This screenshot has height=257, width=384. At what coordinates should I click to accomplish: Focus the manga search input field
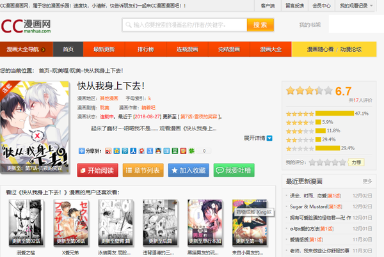point(185,25)
